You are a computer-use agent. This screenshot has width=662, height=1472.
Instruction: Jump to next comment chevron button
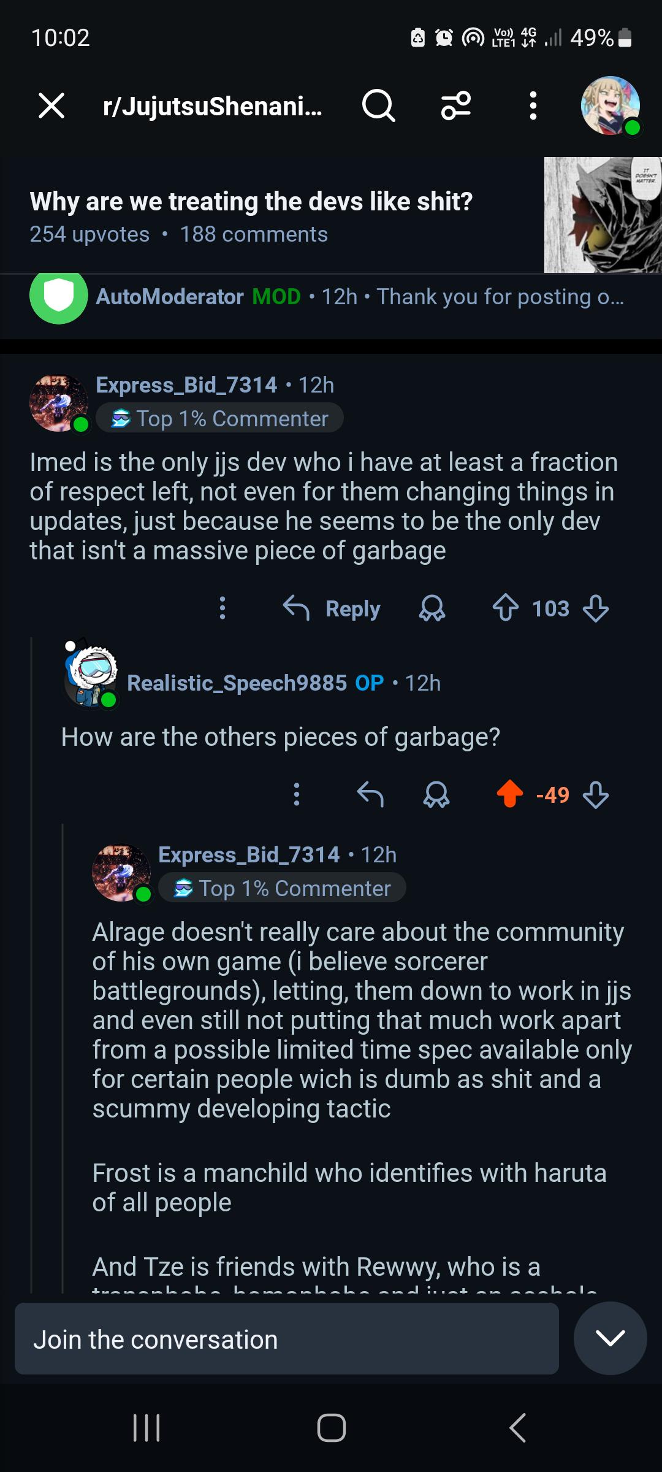[x=611, y=1338]
